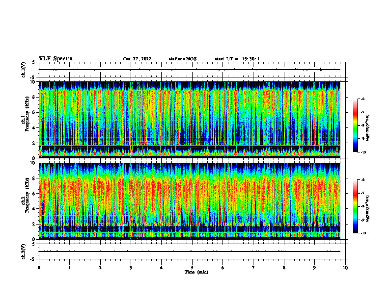Viewport: 389px width, 300px height.
Task: Click the "-6" label on ch.1 colorbar
Action: (x=363, y=99)
